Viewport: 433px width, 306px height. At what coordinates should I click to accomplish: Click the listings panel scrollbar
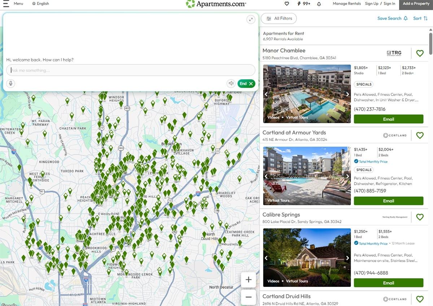point(430,43)
